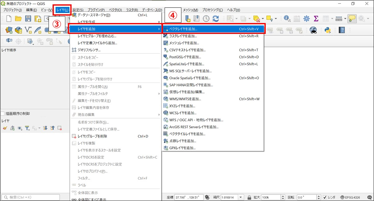Choose 点群レイヤを追加... entry
374x201 pixels.
[x=213, y=141]
